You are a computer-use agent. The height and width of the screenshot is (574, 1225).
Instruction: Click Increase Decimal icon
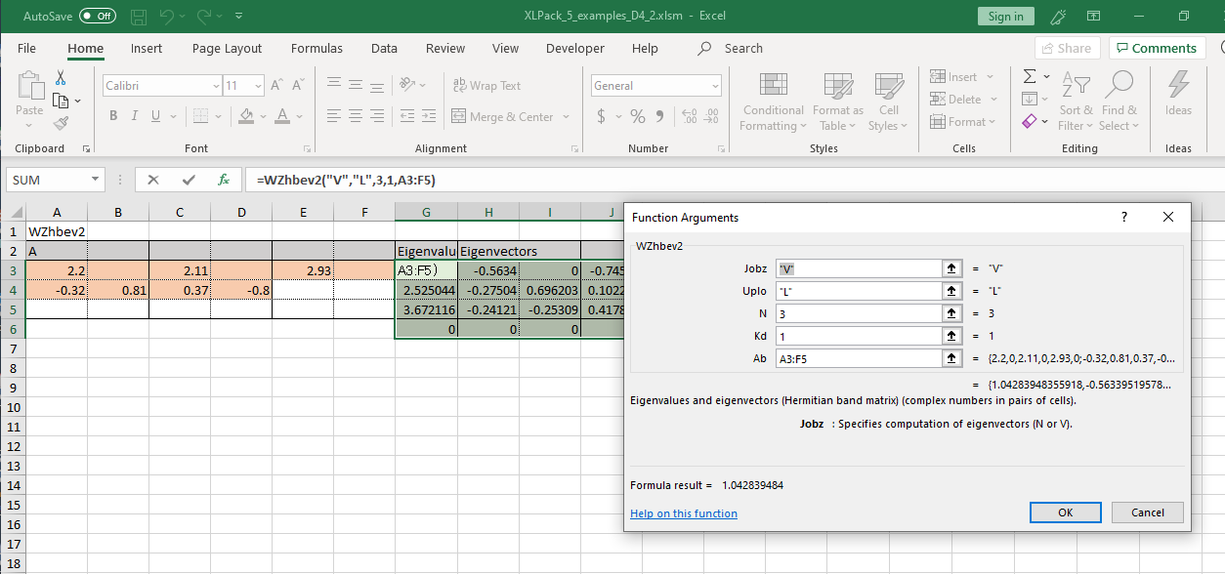[689, 116]
